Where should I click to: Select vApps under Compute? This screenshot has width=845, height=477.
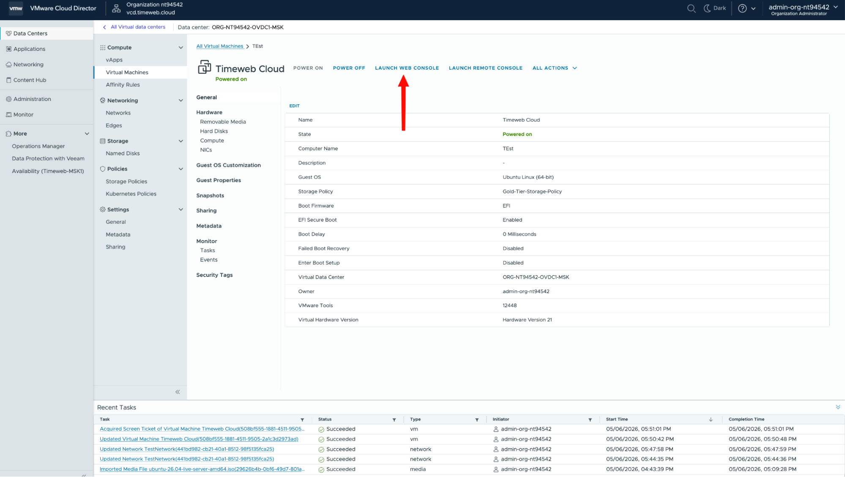114,60
